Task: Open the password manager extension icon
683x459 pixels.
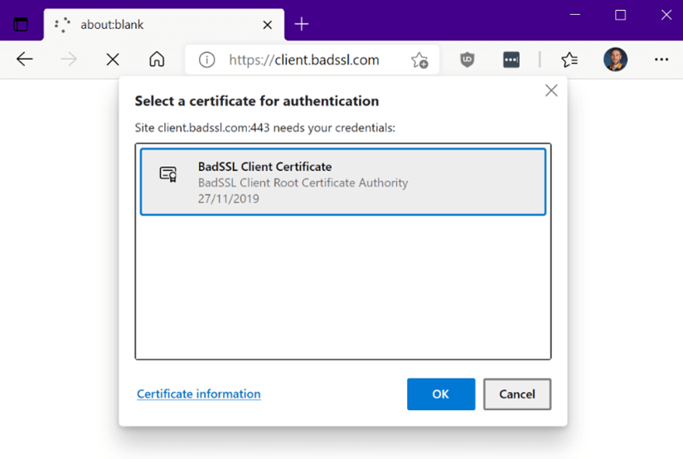Action: 511,60
